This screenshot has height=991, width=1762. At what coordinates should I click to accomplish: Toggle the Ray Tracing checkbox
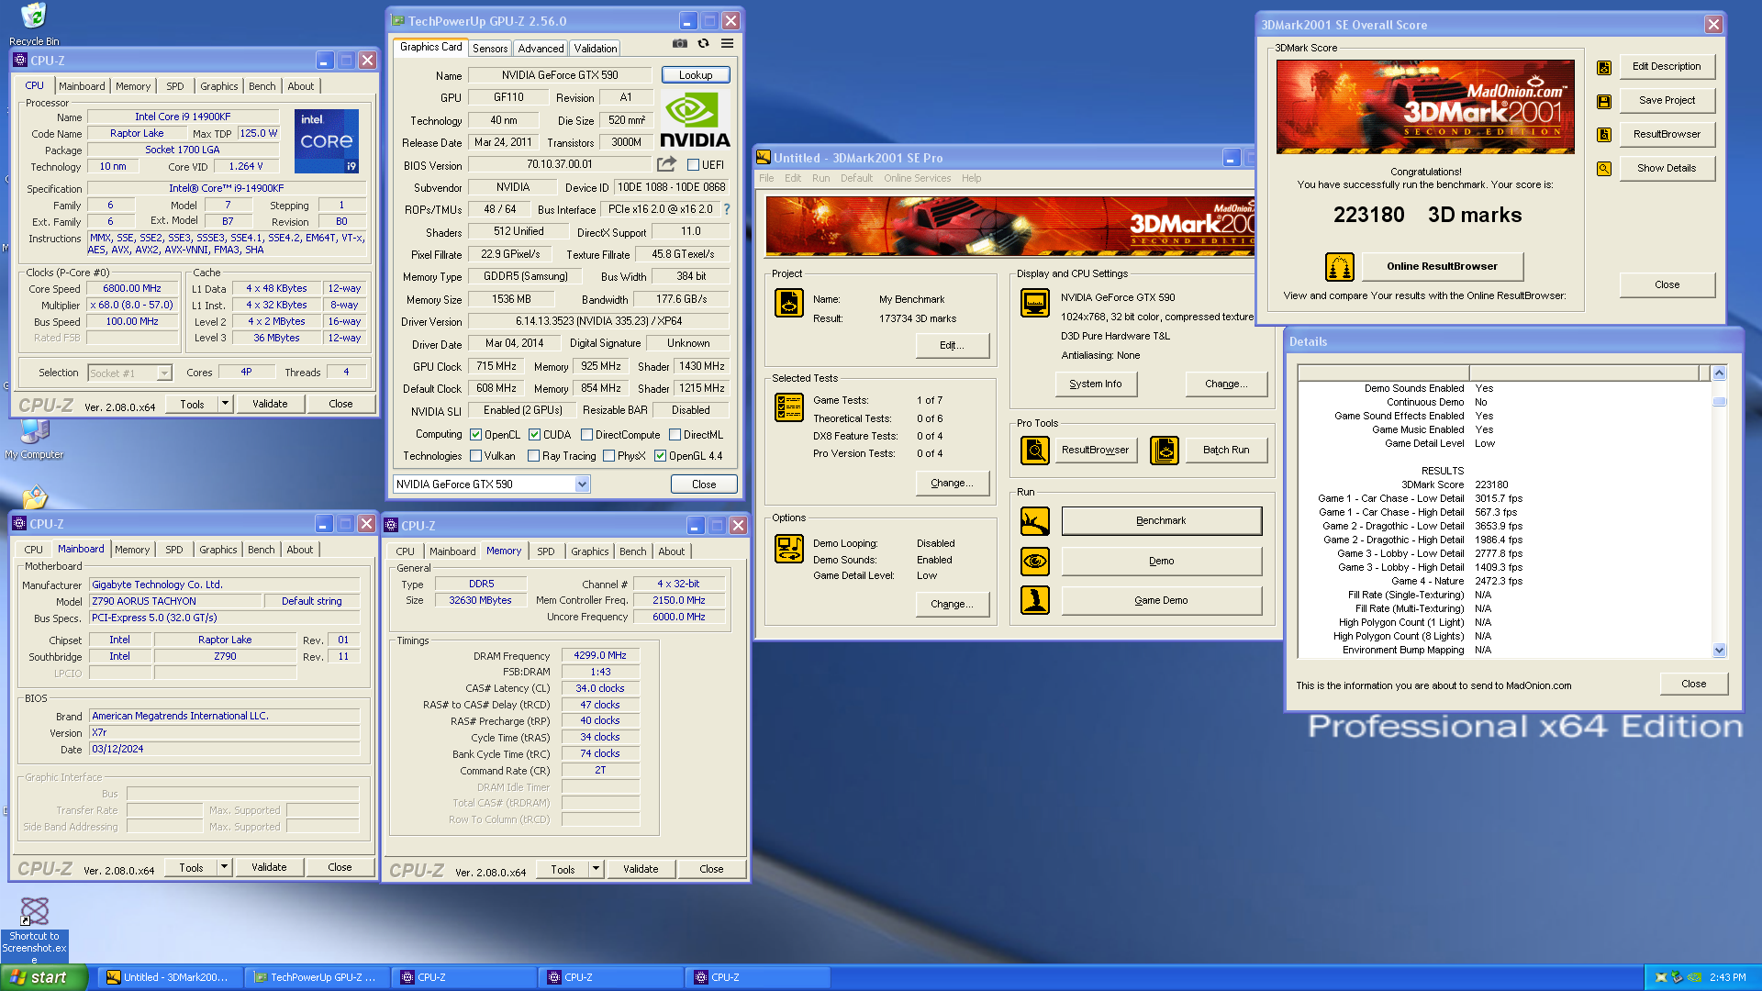[534, 456]
